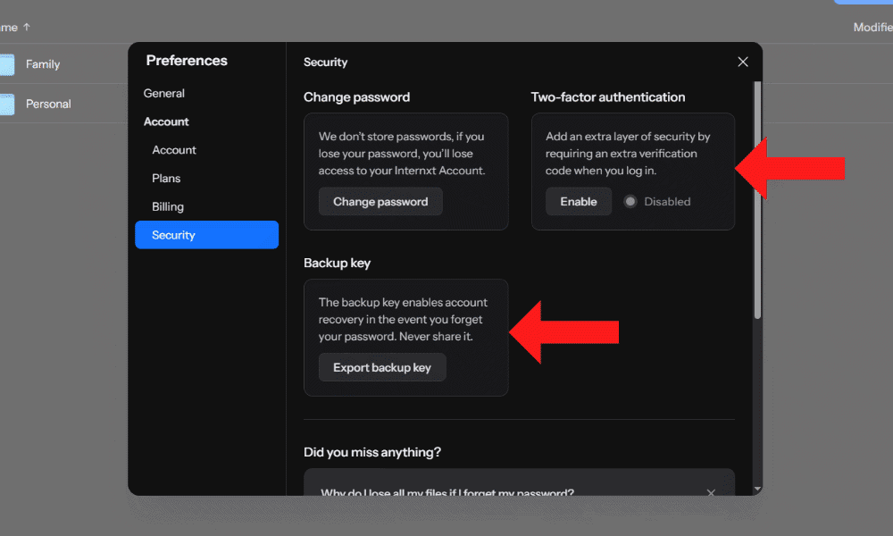
Task: Click the Family folder icon
Action: [6, 64]
